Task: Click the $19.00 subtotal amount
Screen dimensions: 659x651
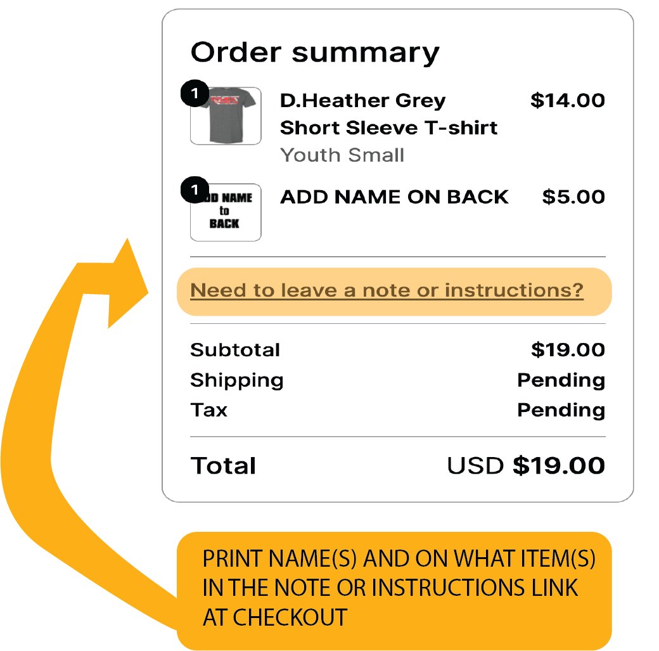Action: click(568, 350)
